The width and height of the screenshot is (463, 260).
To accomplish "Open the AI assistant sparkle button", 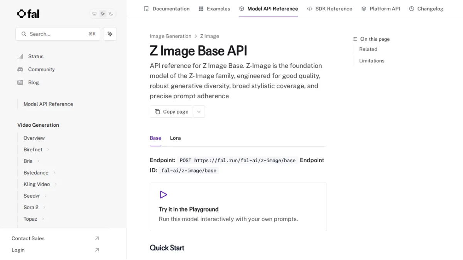I will [x=110, y=34].
